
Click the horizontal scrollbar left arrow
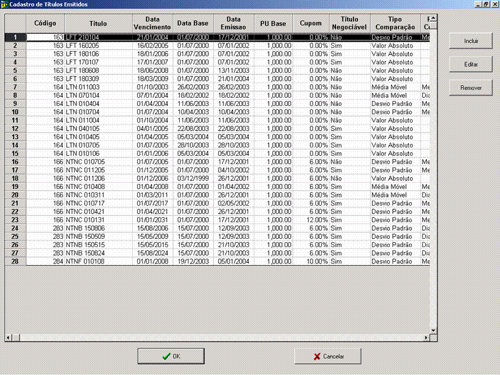[8, 338]
